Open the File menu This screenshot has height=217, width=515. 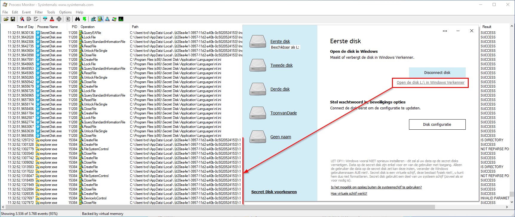click(5, 12)
